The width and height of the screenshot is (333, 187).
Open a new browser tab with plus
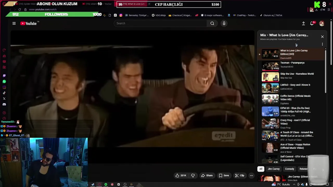point(149,4)
